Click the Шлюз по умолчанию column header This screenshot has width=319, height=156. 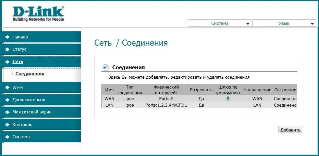pyautogui.click(x=228, y=90)
